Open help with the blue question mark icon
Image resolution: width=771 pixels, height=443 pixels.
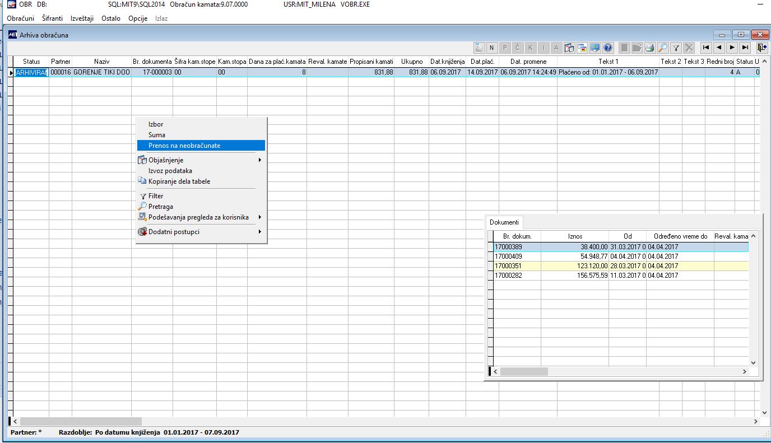tap(608, 48)
